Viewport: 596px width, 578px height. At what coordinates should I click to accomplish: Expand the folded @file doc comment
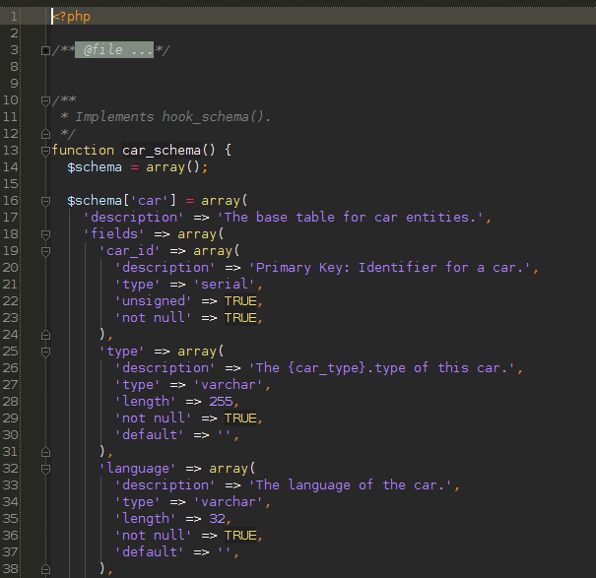tap(45, 50)
